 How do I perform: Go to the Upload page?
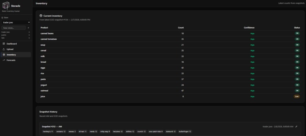[x=16, y=49]
